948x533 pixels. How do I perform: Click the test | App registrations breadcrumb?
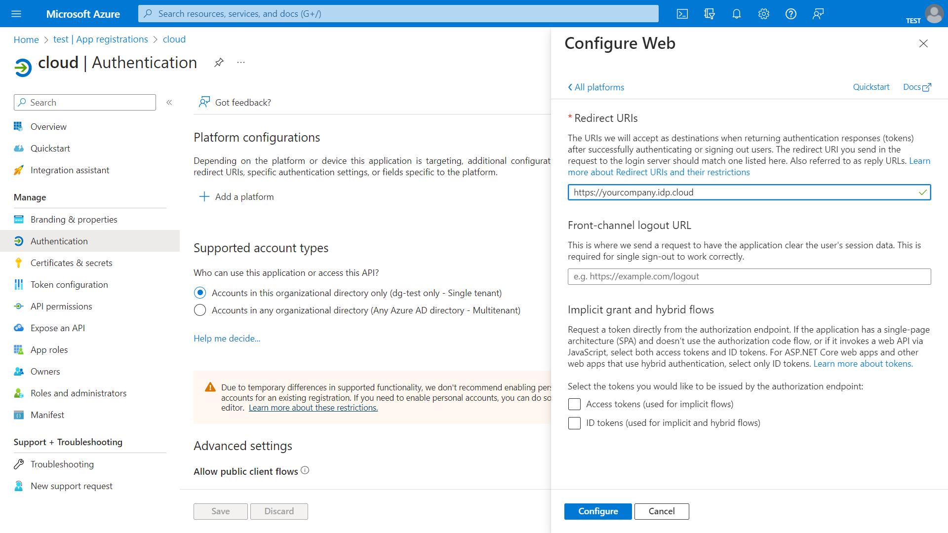point(101,39)
